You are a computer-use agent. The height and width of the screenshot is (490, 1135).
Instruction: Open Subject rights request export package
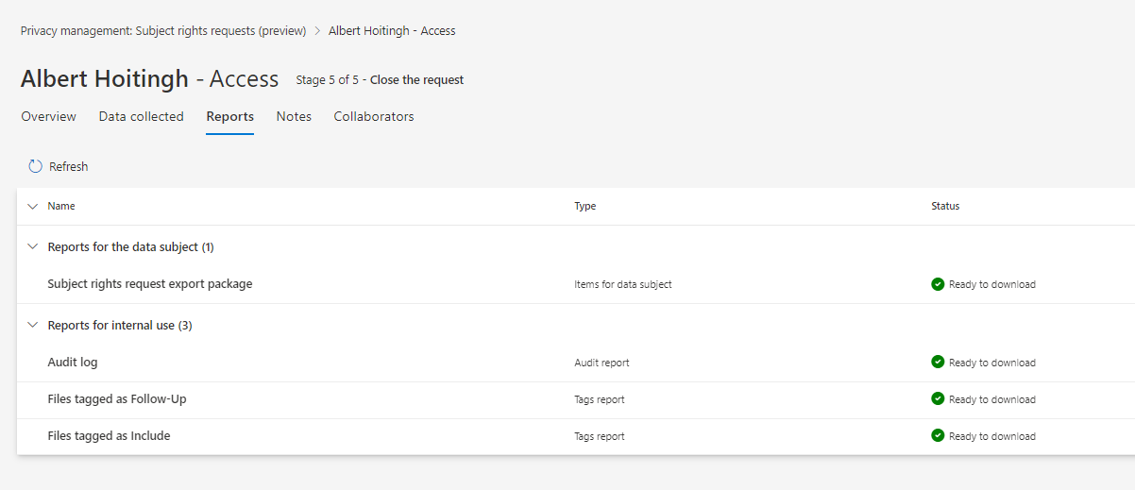(150, 284)
